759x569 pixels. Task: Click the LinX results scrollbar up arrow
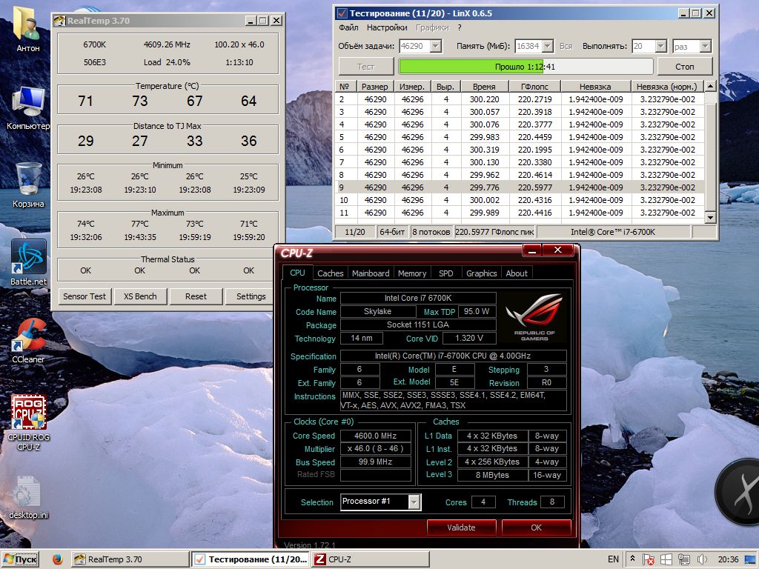[710, 86]
